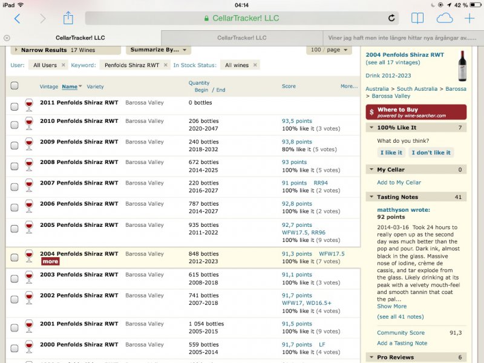Click wine glass icon for 2006 vintage
484x363 pixels.
pyautogui.click(x=29, y=206)
